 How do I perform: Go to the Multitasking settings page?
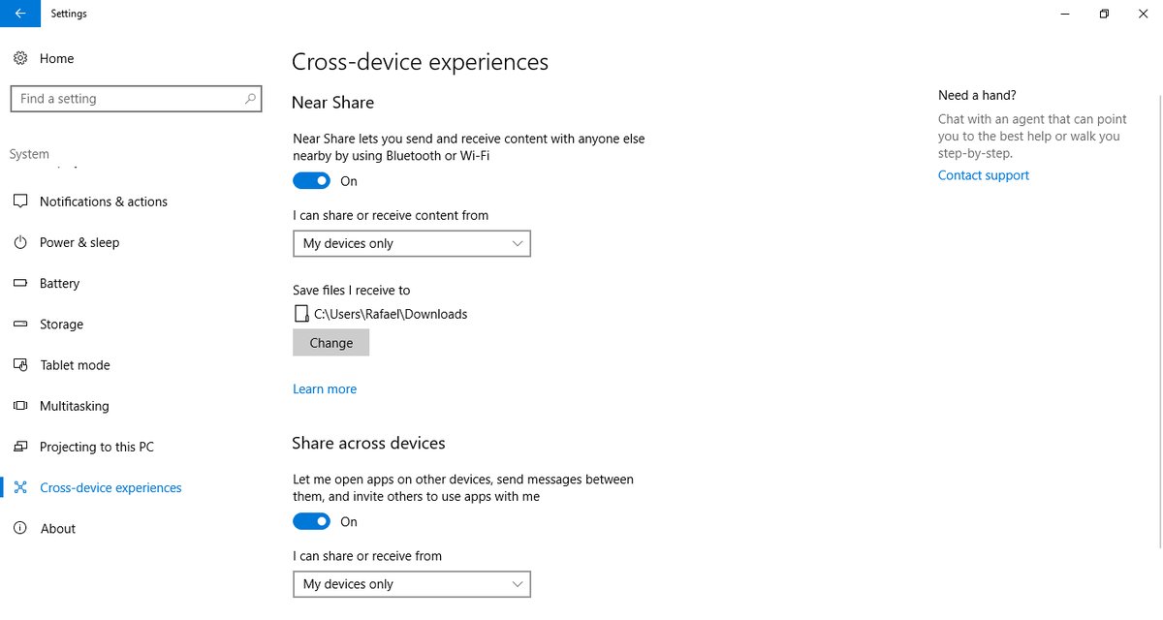point(74,406)
